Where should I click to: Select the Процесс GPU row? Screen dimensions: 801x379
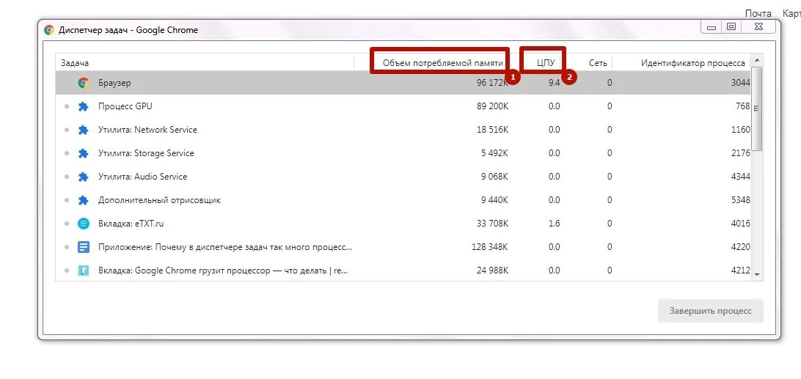click(403, 106)
